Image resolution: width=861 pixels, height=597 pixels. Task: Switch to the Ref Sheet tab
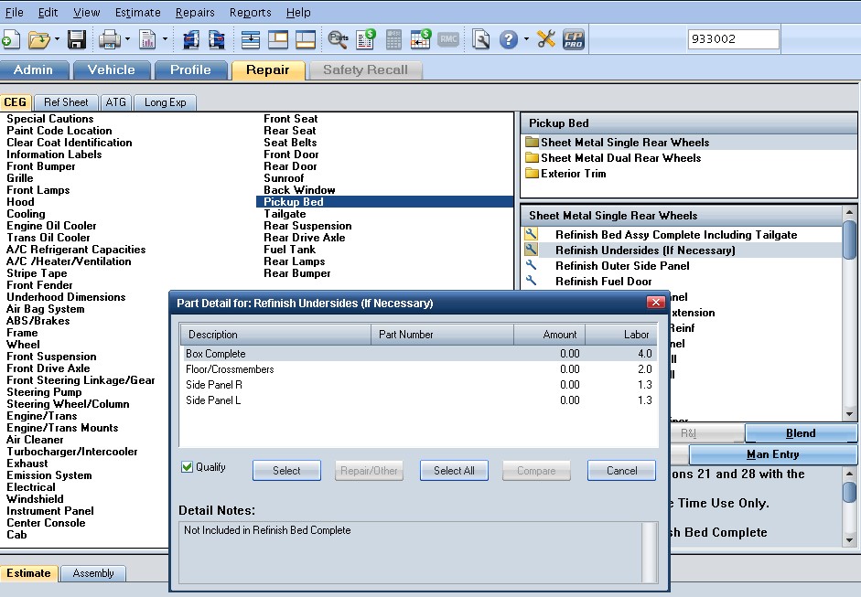tap(66, 102)
